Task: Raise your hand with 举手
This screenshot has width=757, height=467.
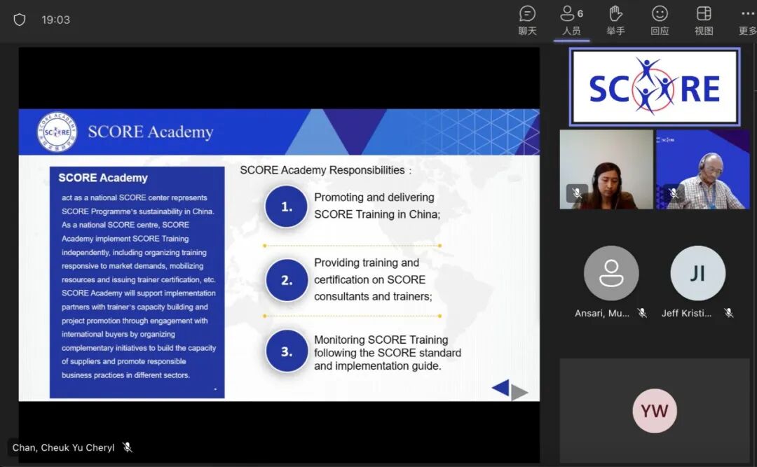Action: point(615,20)
